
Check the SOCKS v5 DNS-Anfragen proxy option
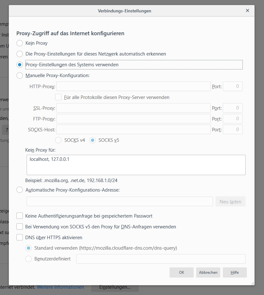(x=20, y=227)
